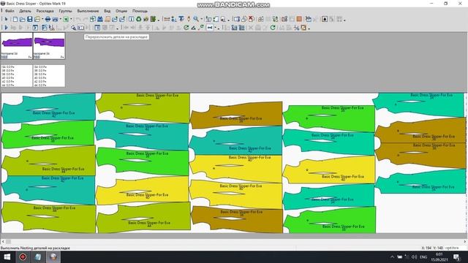Create a new marker file
Viewport: 468px width, 263px height.
click(x=15, y=20)
